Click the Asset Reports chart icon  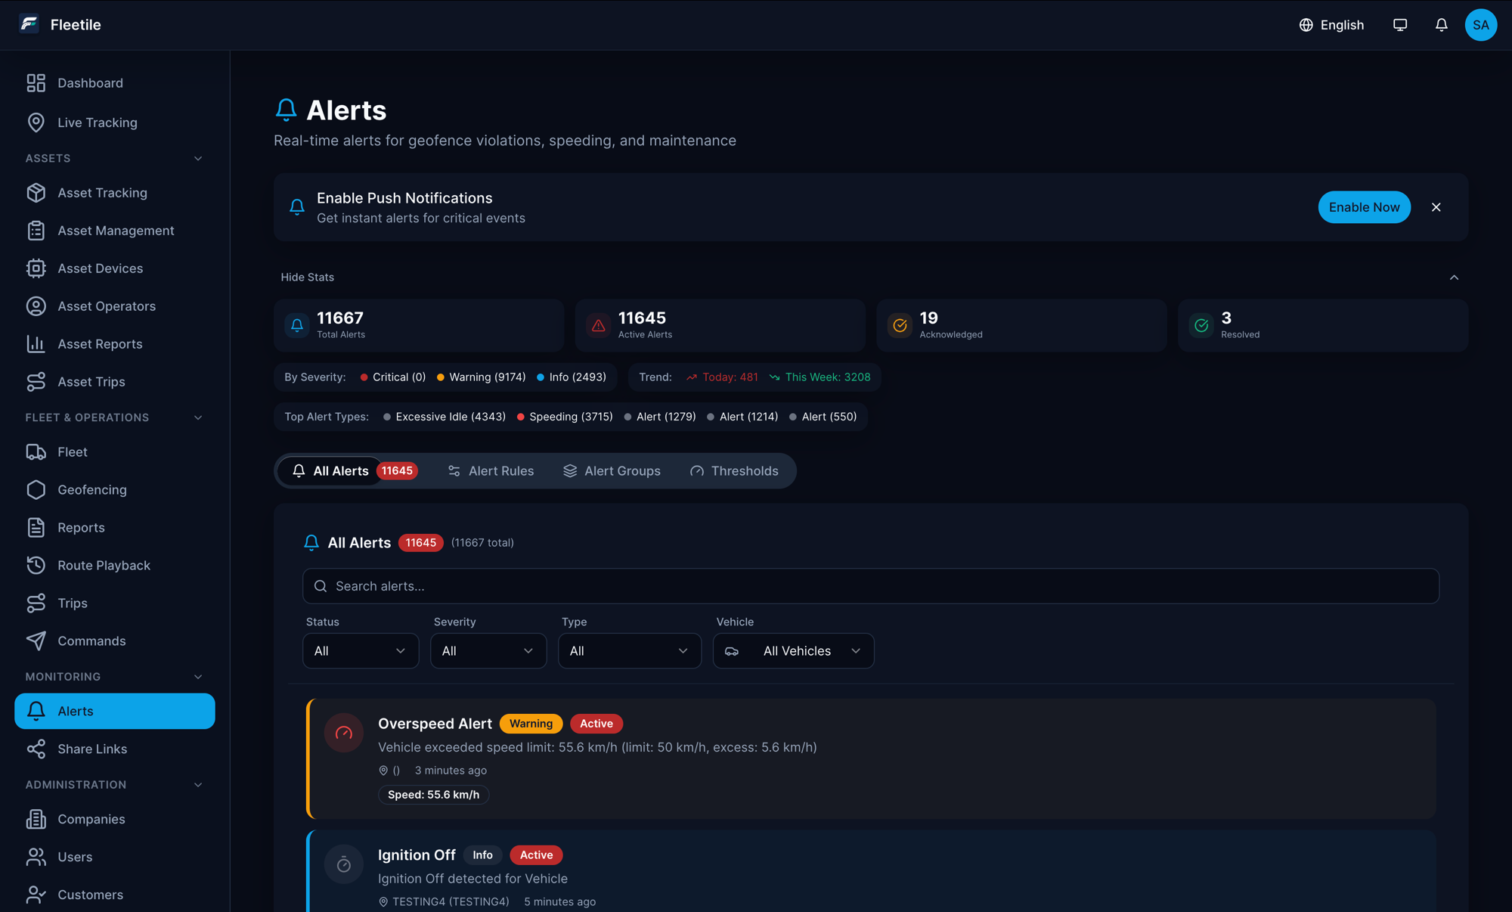36,344
